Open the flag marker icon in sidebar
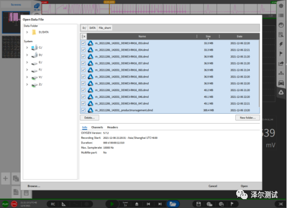This screenshot has width=287, height=208. pos(281,54)
